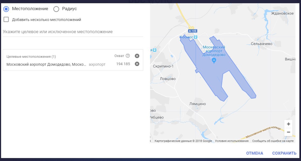Click Ловцово label on the map

pyautogui.click(x=168, y=79)
